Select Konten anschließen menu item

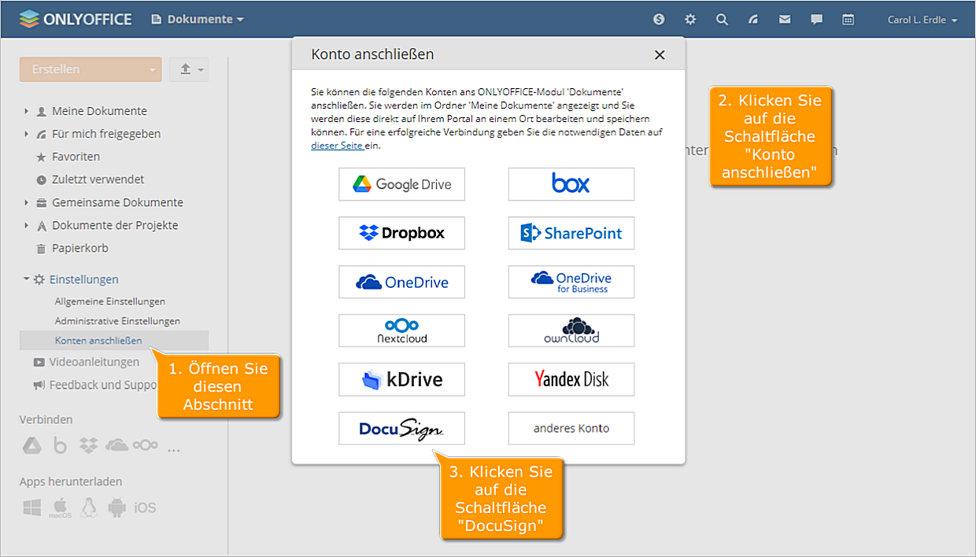click(114, 341)
